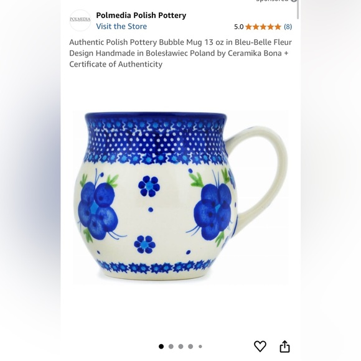Click Polmedia Polish Pottery brand name
361x361 pixels.
[141, 15]
